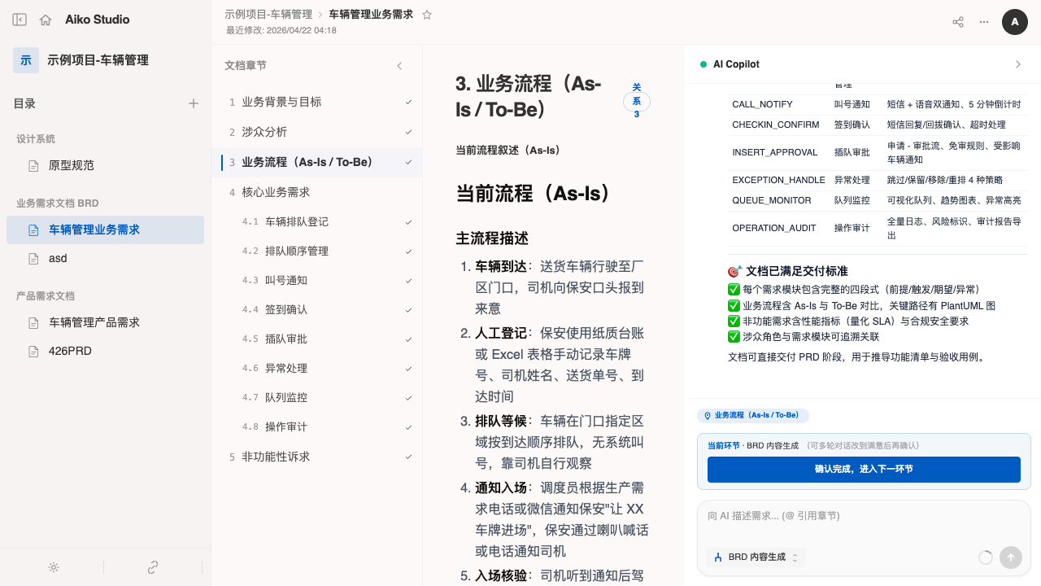
Task: Open the 原型规范 document
Action: pos(106,166)
